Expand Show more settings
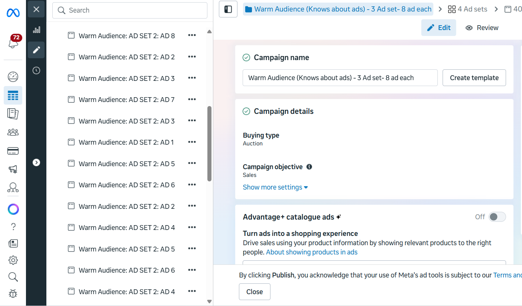522x306 pixels. [x=275, y=187]
